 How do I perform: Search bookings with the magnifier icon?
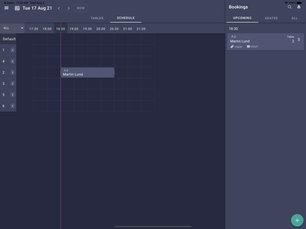tap(289, 7)
